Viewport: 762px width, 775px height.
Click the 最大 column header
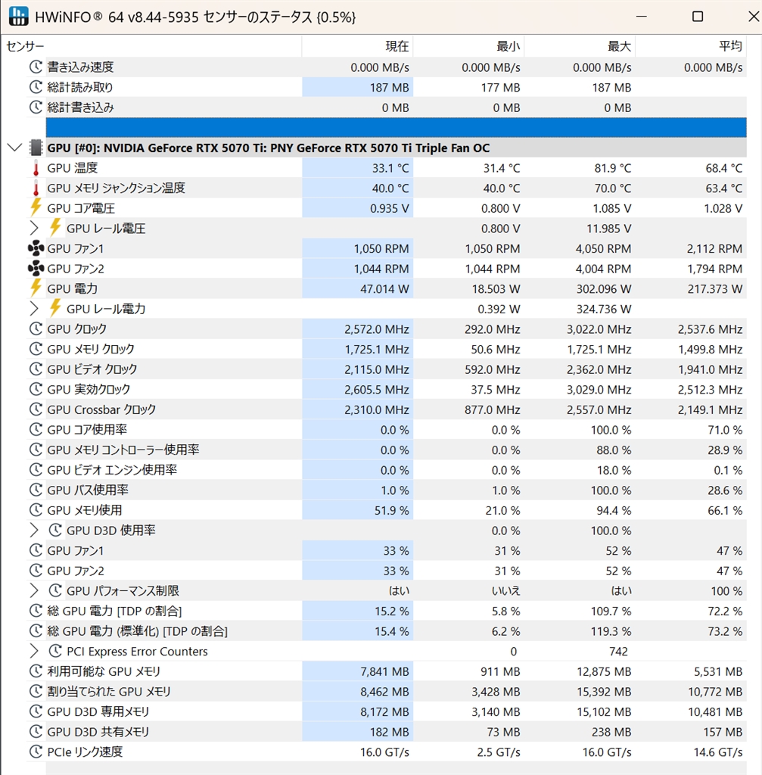pyautogui.click(x=580, y=46)
